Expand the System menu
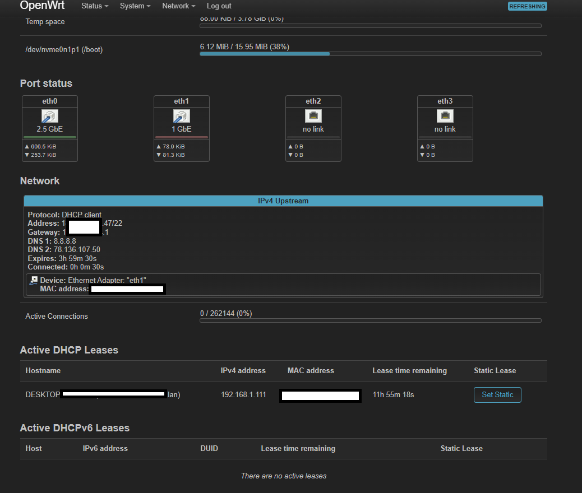Screen dimensions: 582x493 135,6
